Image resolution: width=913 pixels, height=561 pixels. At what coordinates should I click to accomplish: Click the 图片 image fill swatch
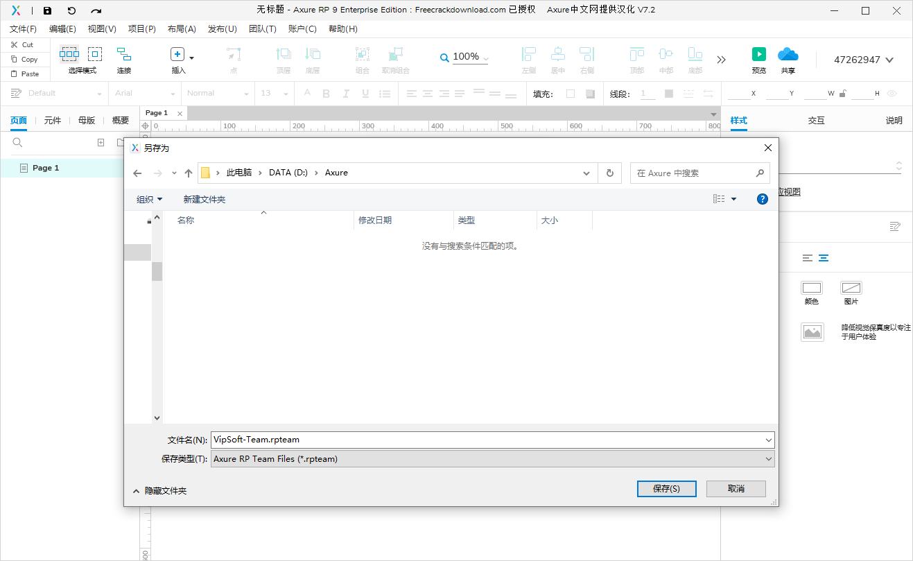click(x=851, y=288)
